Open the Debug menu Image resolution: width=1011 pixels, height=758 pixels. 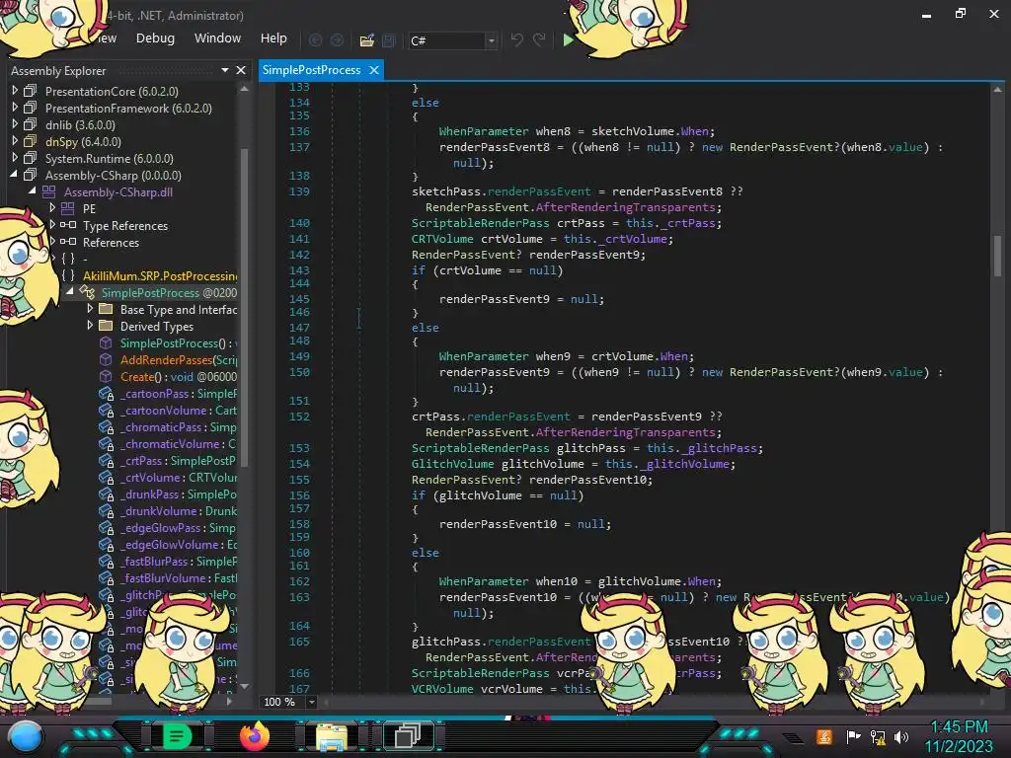(x=155, y=38)
